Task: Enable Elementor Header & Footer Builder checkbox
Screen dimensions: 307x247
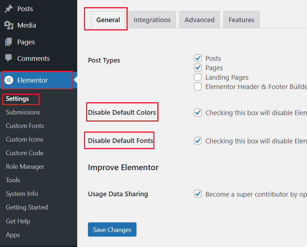Action: [198, 87]
